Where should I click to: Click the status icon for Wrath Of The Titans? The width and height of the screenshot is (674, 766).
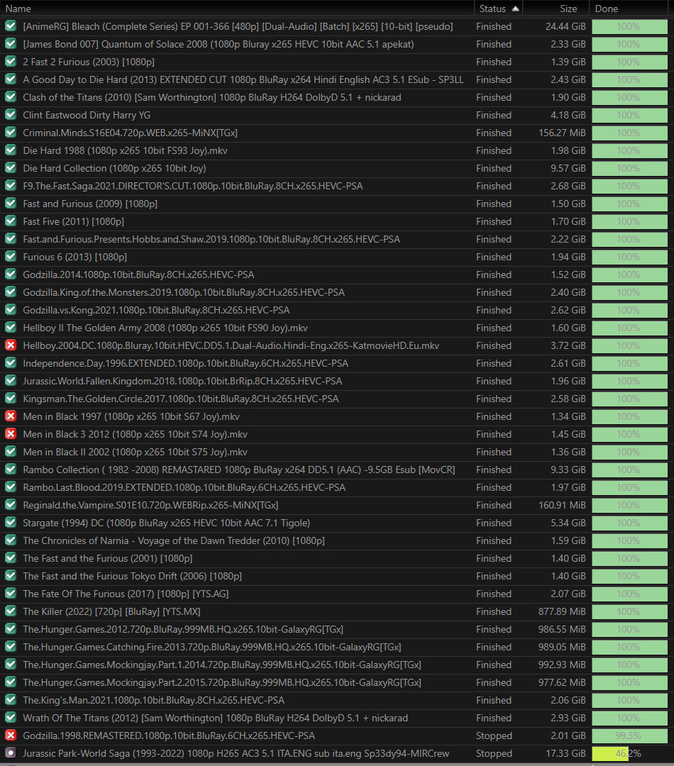(10, 718)
